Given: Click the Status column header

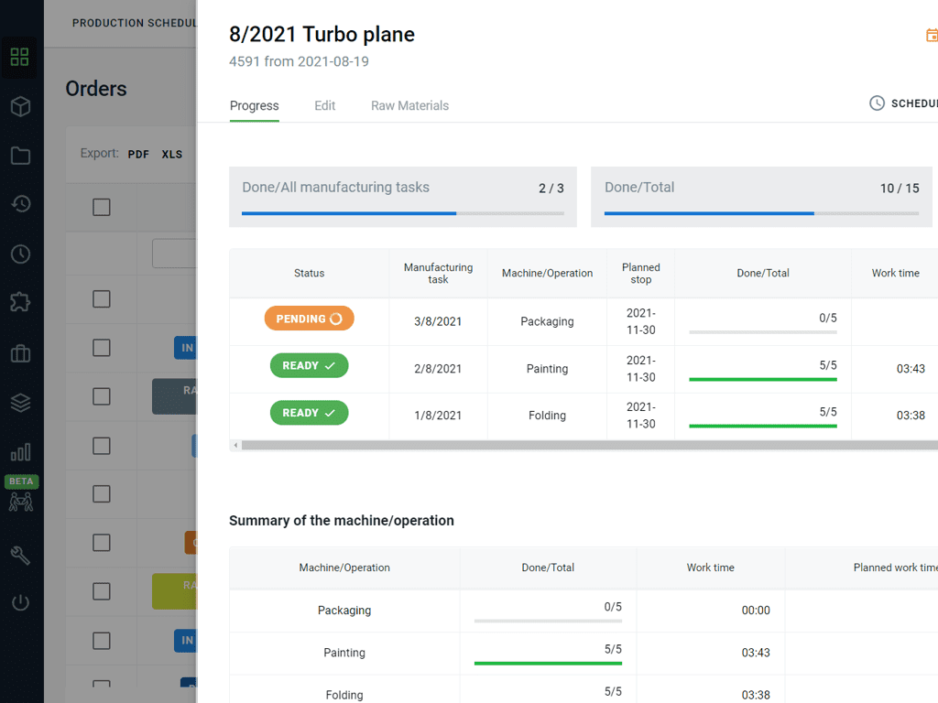Looking at the screenshot, I should click(309, 274).
